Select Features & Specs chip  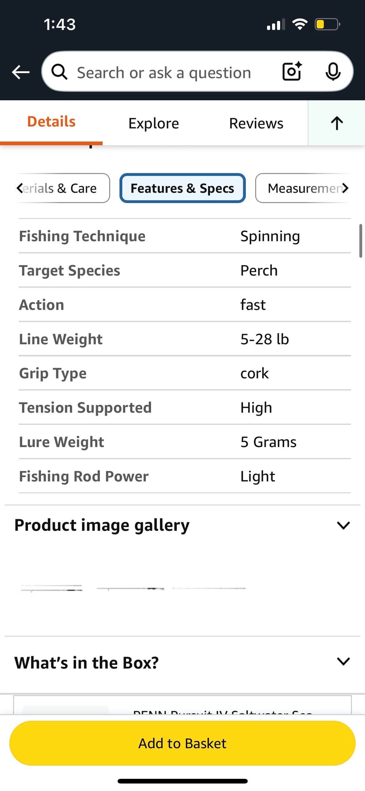pyautogui.click(x=182, y=188)
